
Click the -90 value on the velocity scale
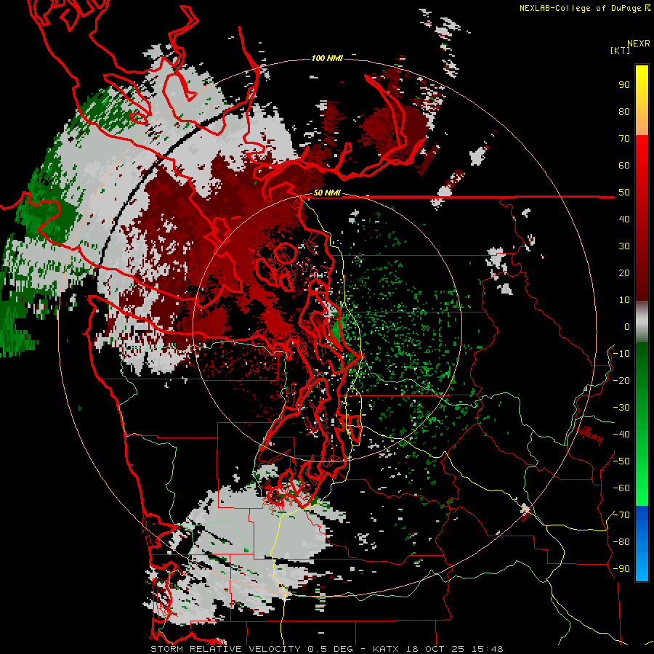click(x=621, y=569)
